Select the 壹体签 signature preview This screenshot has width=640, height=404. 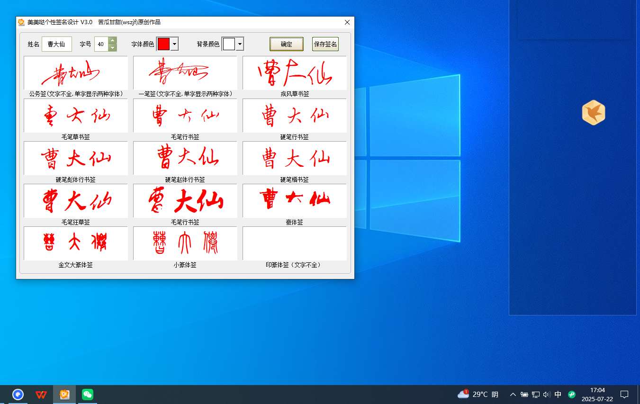[x=295, y=201]
